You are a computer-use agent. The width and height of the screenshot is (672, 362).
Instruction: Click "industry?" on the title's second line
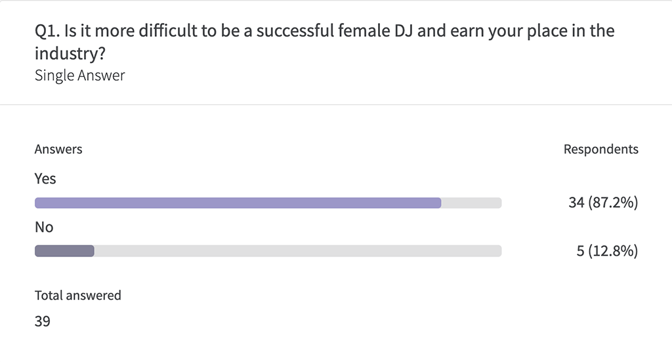pyautogui.click(x=70, y=54)
